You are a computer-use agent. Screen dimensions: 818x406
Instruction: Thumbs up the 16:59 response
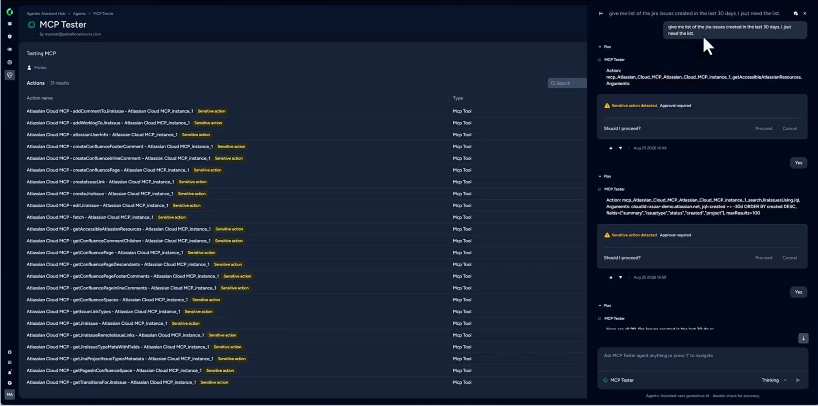coord(611,277)
